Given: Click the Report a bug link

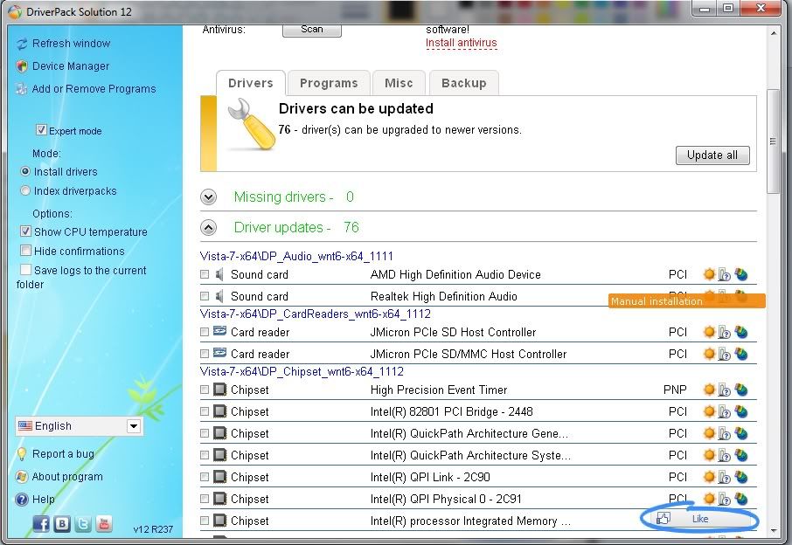Looking at the screenshot, I should [x=63, y=454].
